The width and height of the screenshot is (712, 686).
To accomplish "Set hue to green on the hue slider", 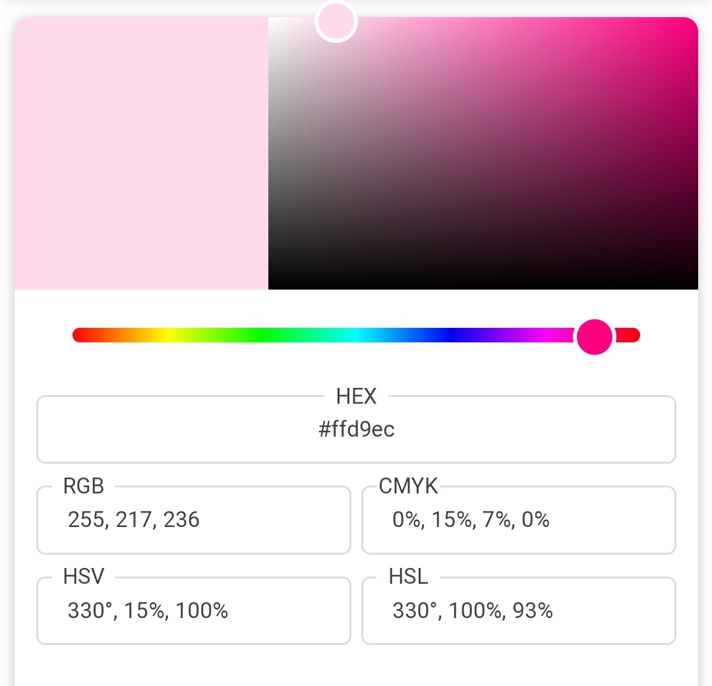I will pos(262,336).
